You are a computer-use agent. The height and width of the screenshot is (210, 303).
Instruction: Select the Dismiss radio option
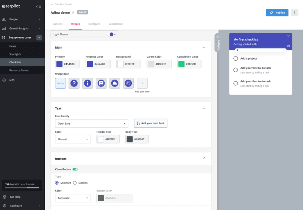pyautogui.click(x=75, y=183)
